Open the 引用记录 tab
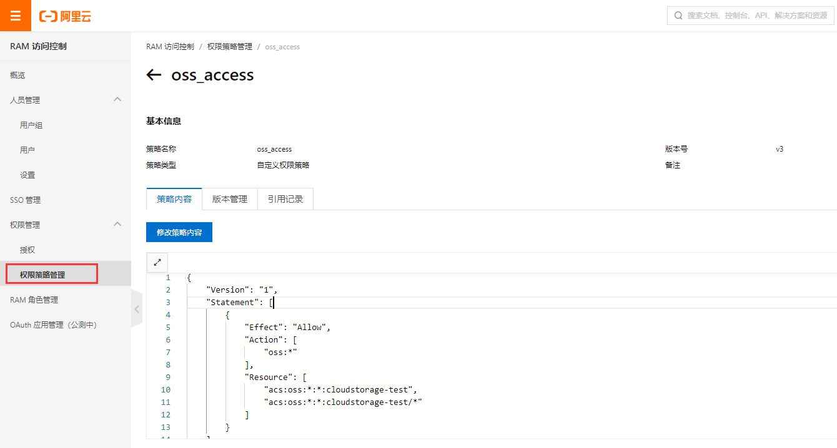Screen dimensions: 837x448 pos(285,199)
